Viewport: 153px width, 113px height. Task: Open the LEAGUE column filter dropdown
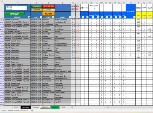coord(29,17)
